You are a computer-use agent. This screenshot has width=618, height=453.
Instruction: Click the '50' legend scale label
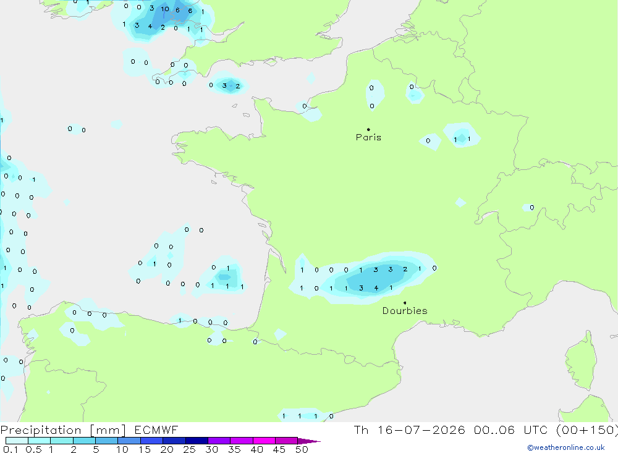(x=302, y=449)
